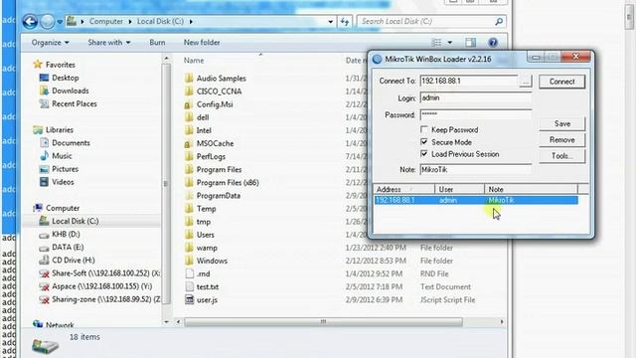The image size is (636, 358).
Task: Toggle Load Previous Session checkbox
Action: (x=424, y=154)
